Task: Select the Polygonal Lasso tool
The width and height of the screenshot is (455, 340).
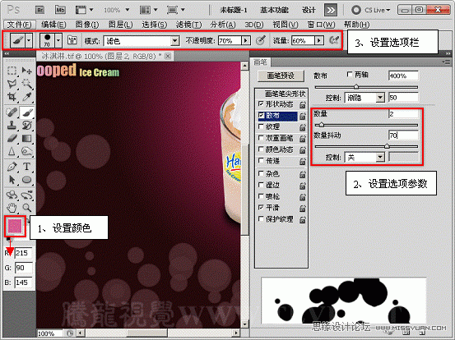Action: click(x=12, y=84)
